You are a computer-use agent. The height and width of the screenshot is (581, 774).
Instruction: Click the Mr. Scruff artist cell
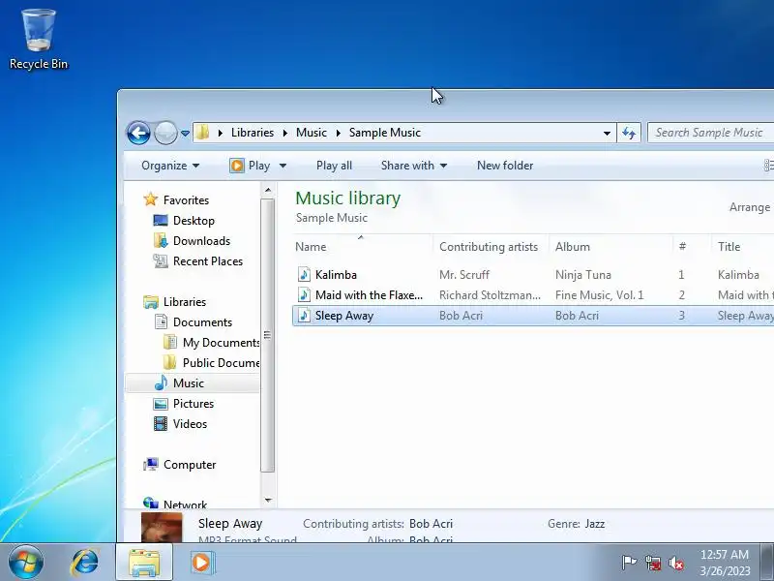tap(464, 275)
